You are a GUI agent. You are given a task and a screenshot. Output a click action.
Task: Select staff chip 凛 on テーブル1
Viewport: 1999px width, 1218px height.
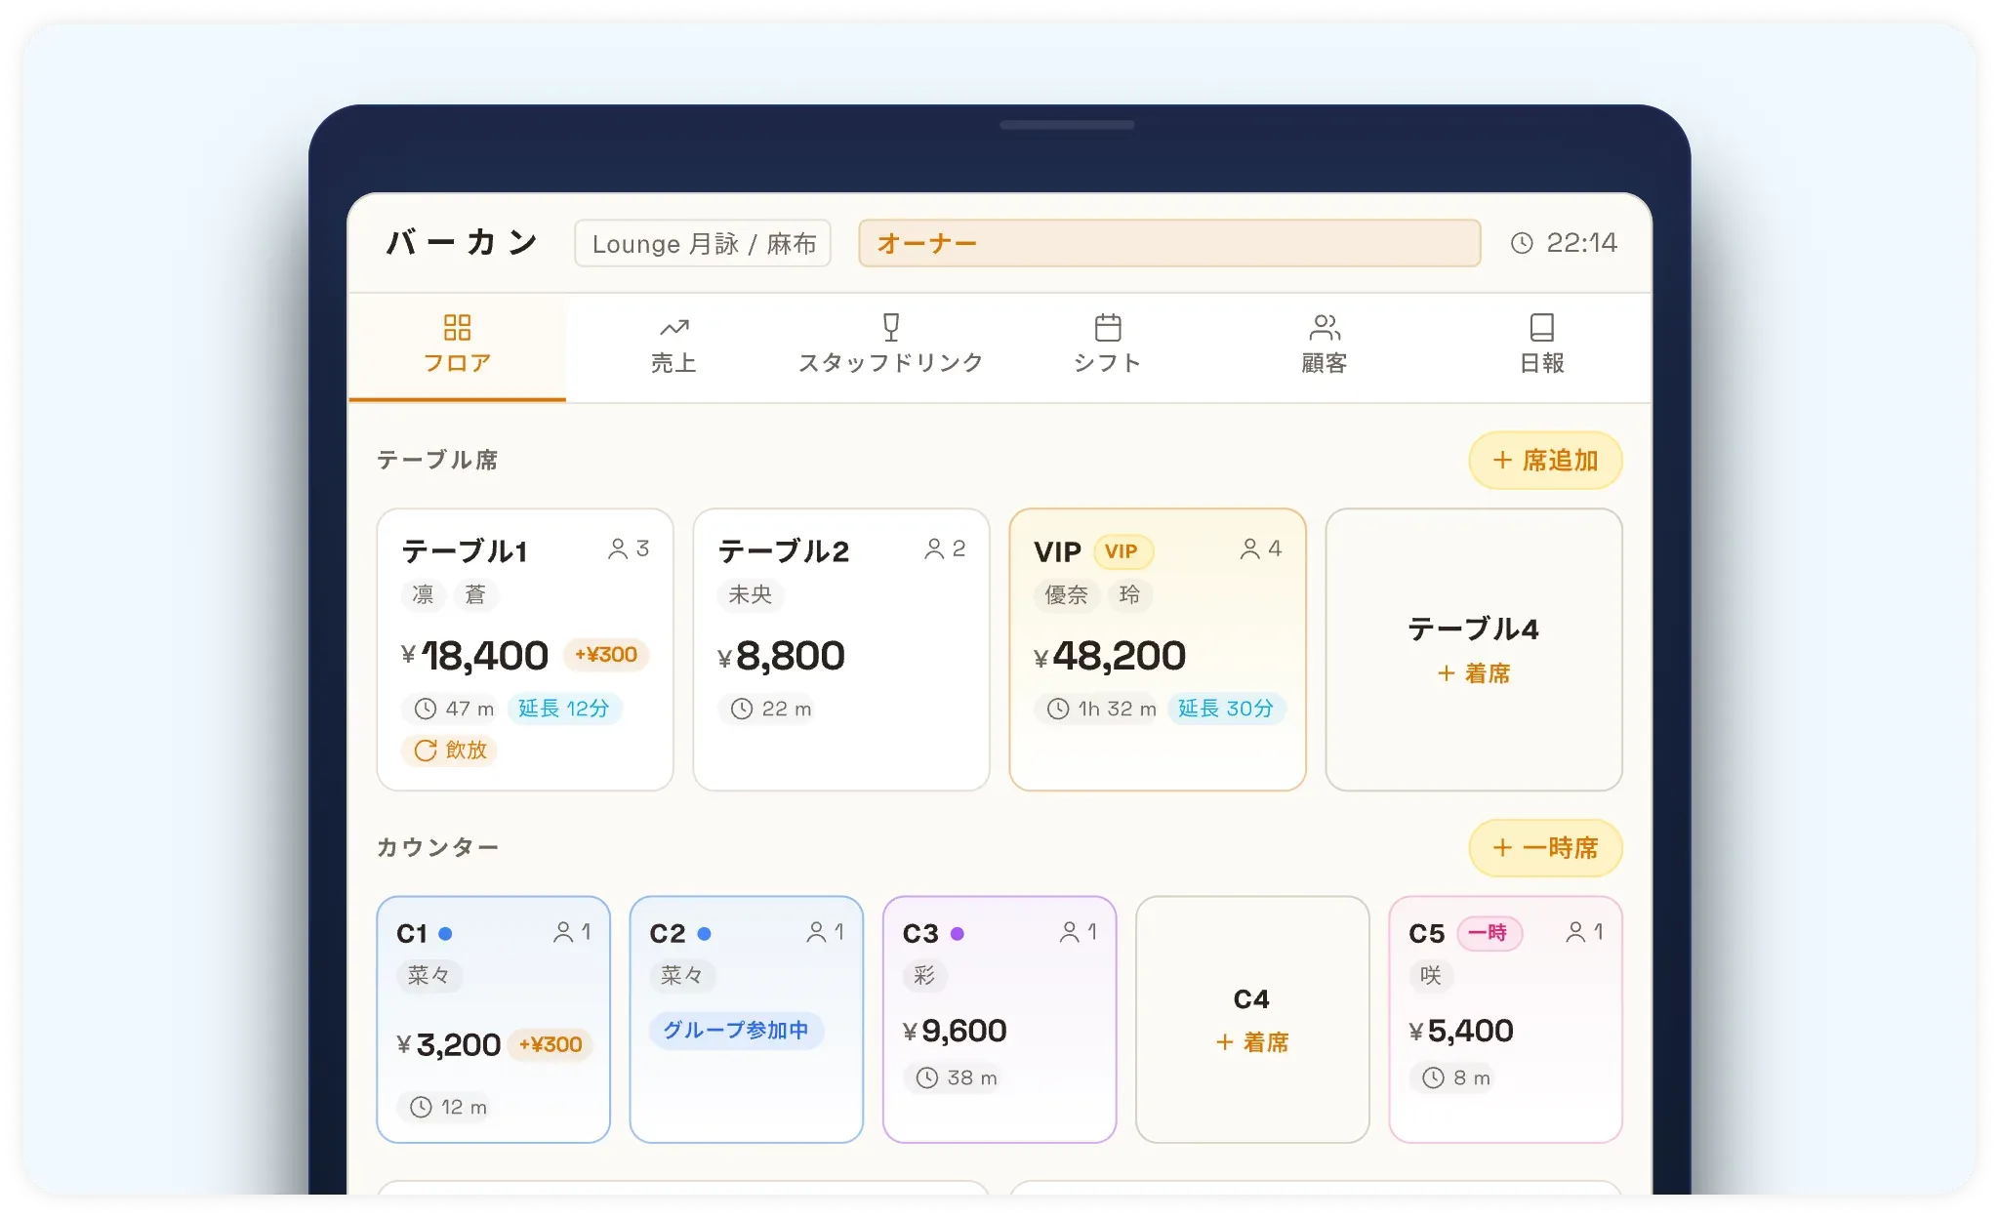click(424, 594)
